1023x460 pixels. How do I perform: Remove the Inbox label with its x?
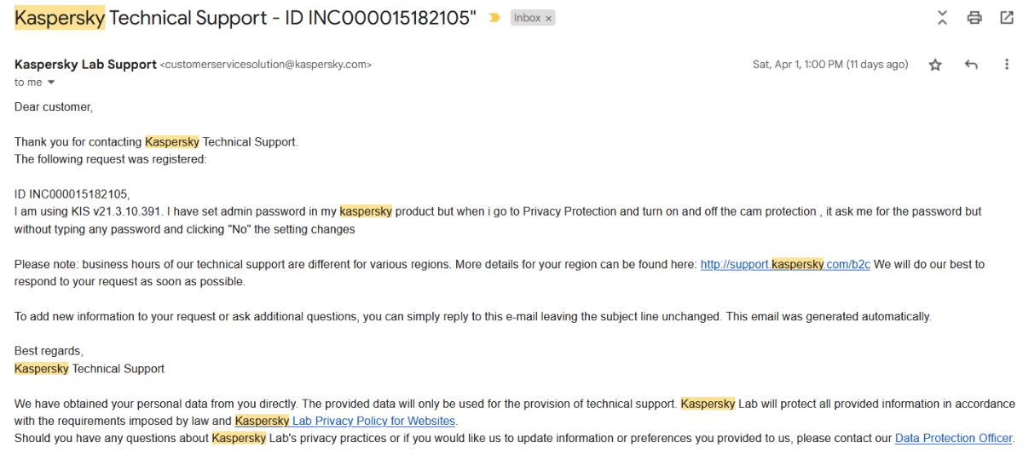coord(548,18)
